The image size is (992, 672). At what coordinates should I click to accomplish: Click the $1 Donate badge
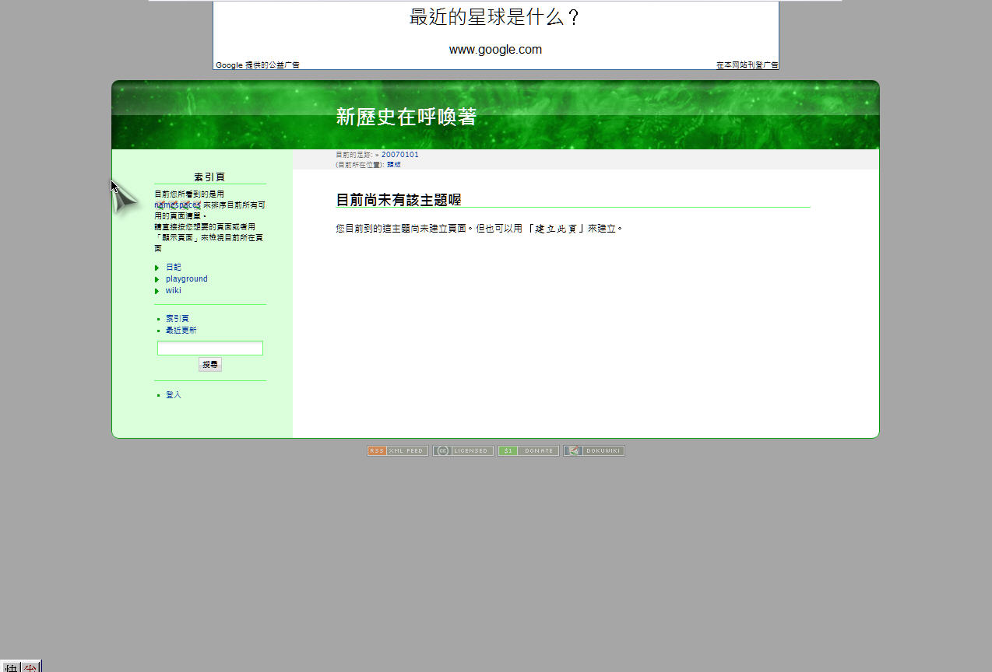click(x=528, y=451)
